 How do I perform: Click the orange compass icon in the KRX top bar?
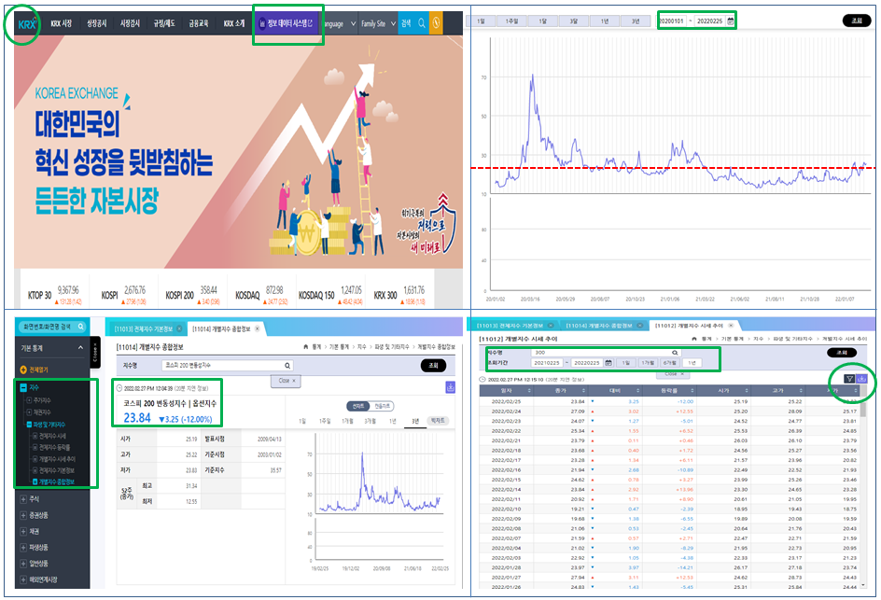pos(436,23)
